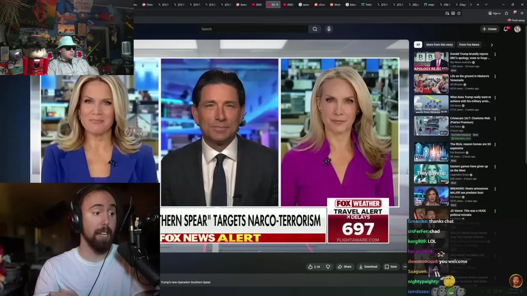Click the picture-in-picture icon in address bar
The image size is (527, 296).
pos(447,13)
